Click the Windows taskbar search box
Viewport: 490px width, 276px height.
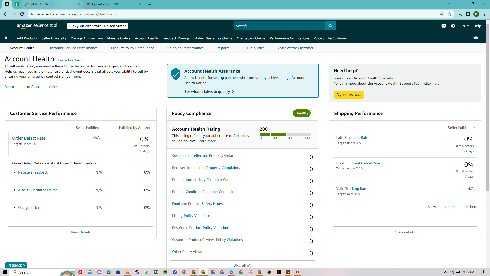click(x=42, y=272)
